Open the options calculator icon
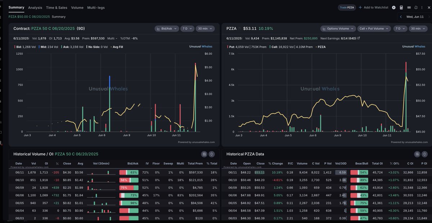 [x=401, y=7]
